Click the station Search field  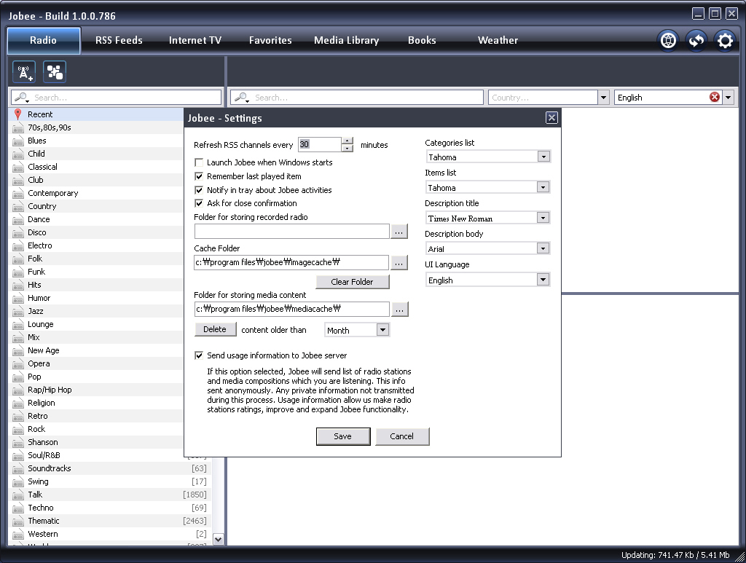[357, 98]
